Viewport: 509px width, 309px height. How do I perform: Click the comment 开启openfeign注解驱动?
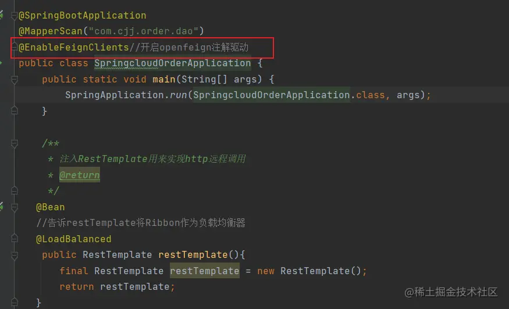189,48
